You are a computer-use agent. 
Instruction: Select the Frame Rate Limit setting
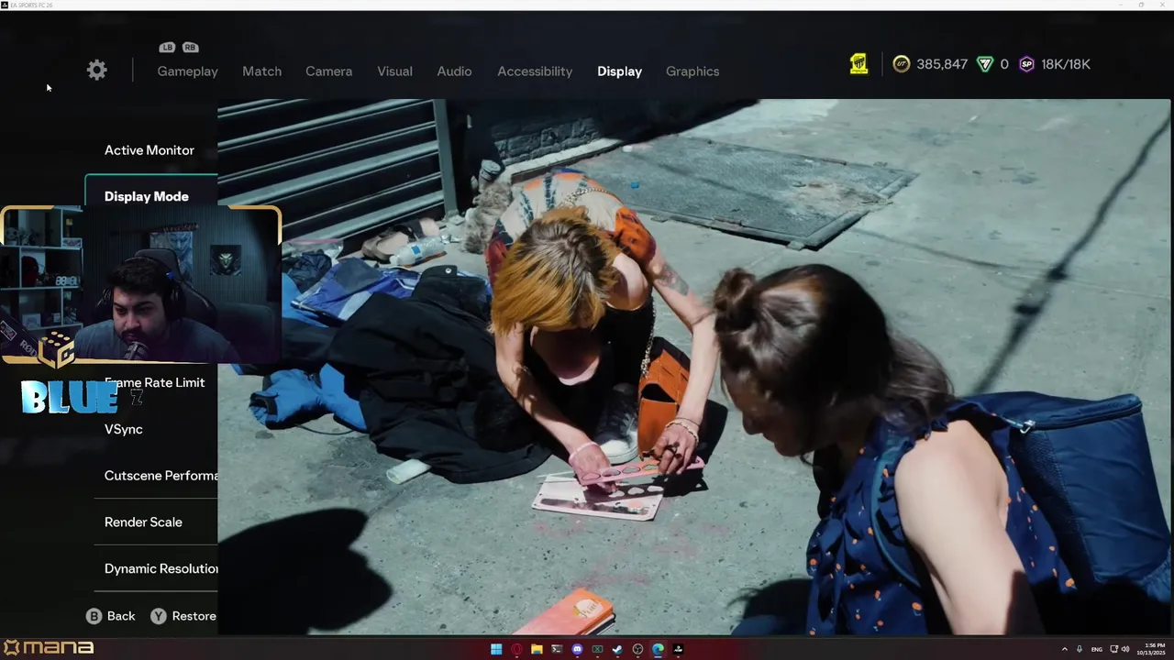(155, 383)
